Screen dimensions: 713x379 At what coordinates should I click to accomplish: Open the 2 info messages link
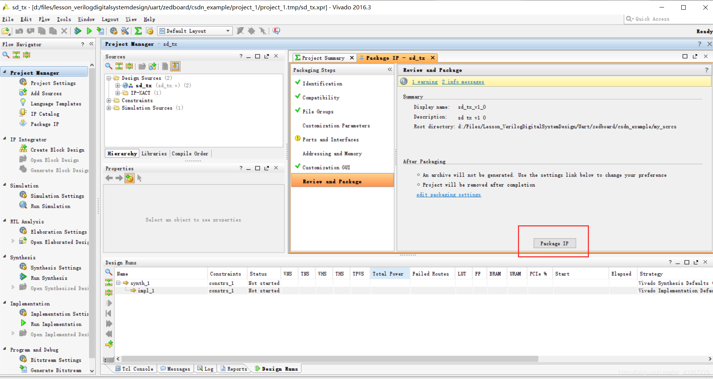click(x=463, y=82)
